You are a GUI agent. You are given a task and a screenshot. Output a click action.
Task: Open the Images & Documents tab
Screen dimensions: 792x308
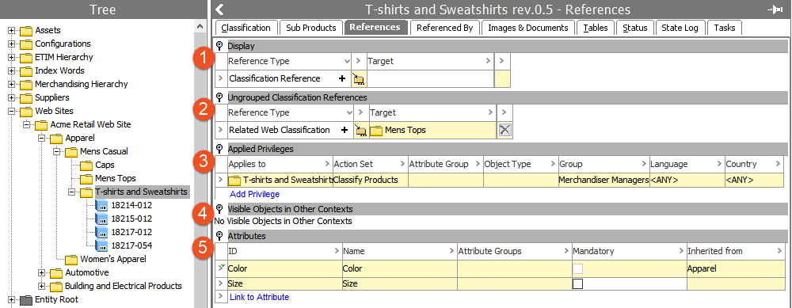pos(527,28)
